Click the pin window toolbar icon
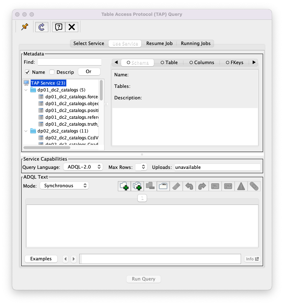 (x=25, y=27)
